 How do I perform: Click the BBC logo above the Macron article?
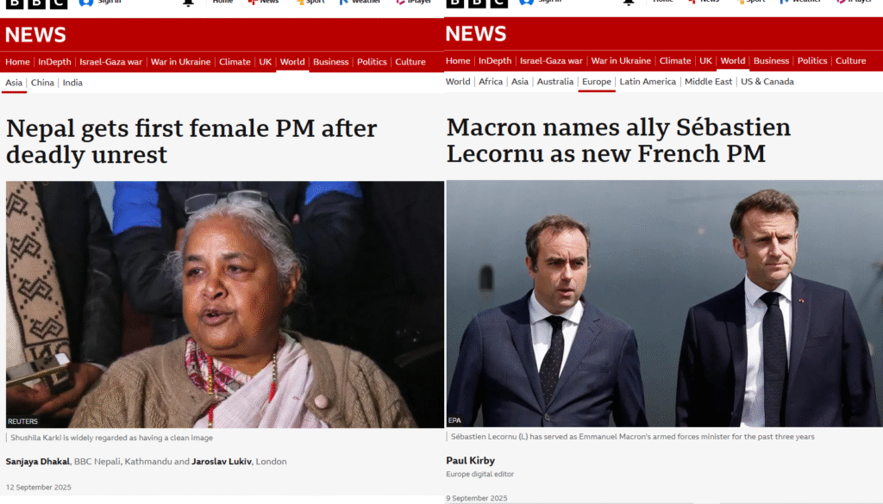coord(477,3)
